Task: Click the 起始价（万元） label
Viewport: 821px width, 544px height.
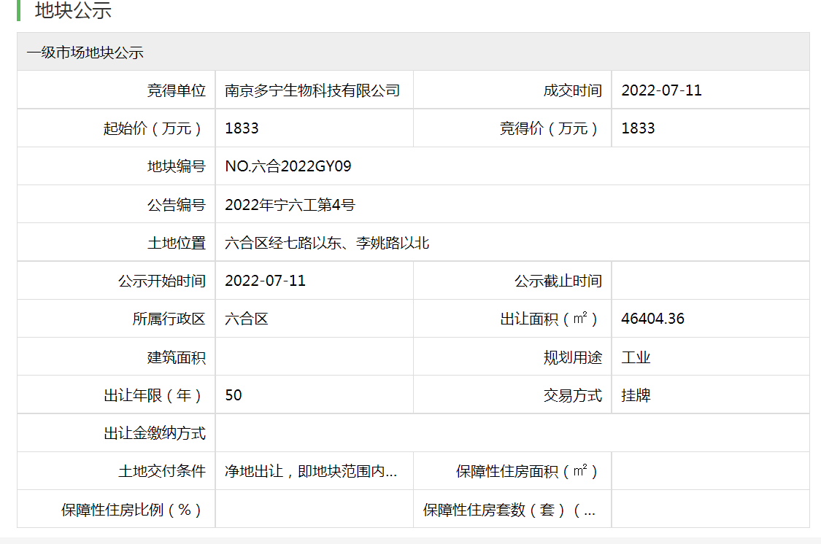Action: point(152,128)
